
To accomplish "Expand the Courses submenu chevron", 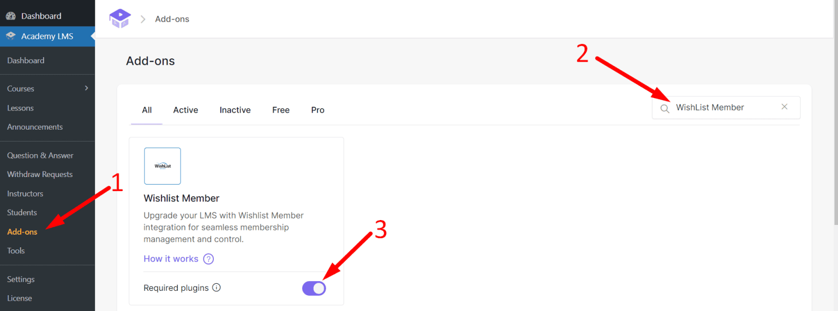I will pos(86,88).
